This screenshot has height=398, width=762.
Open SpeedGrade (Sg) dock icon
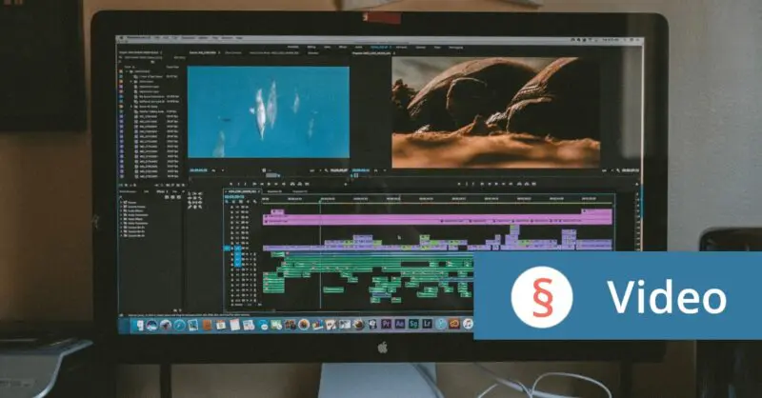pos(413,324)
